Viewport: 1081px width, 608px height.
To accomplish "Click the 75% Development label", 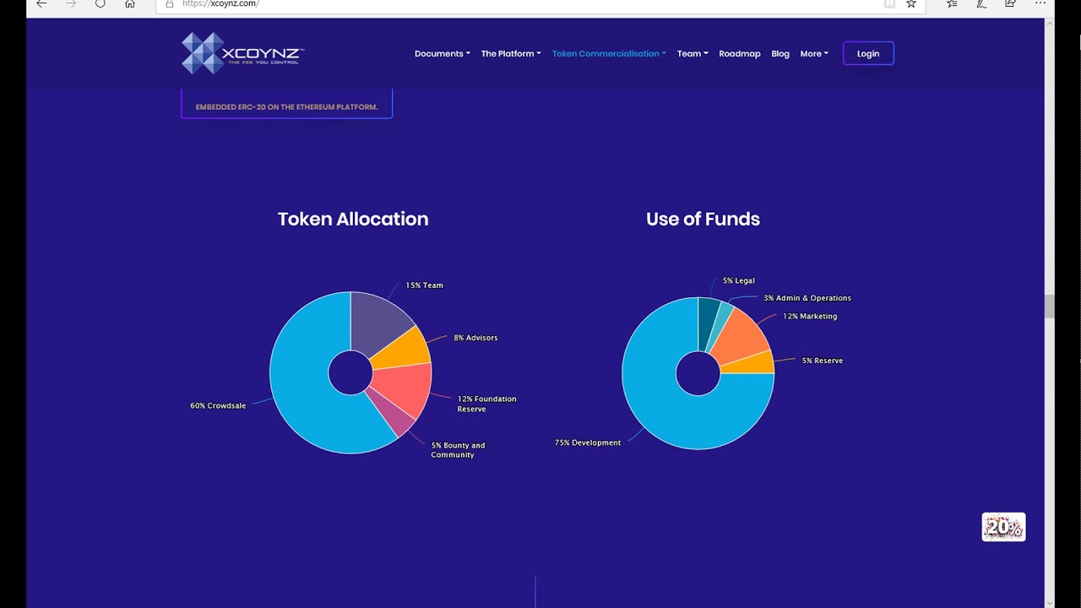I will click(x=588, y=443).
